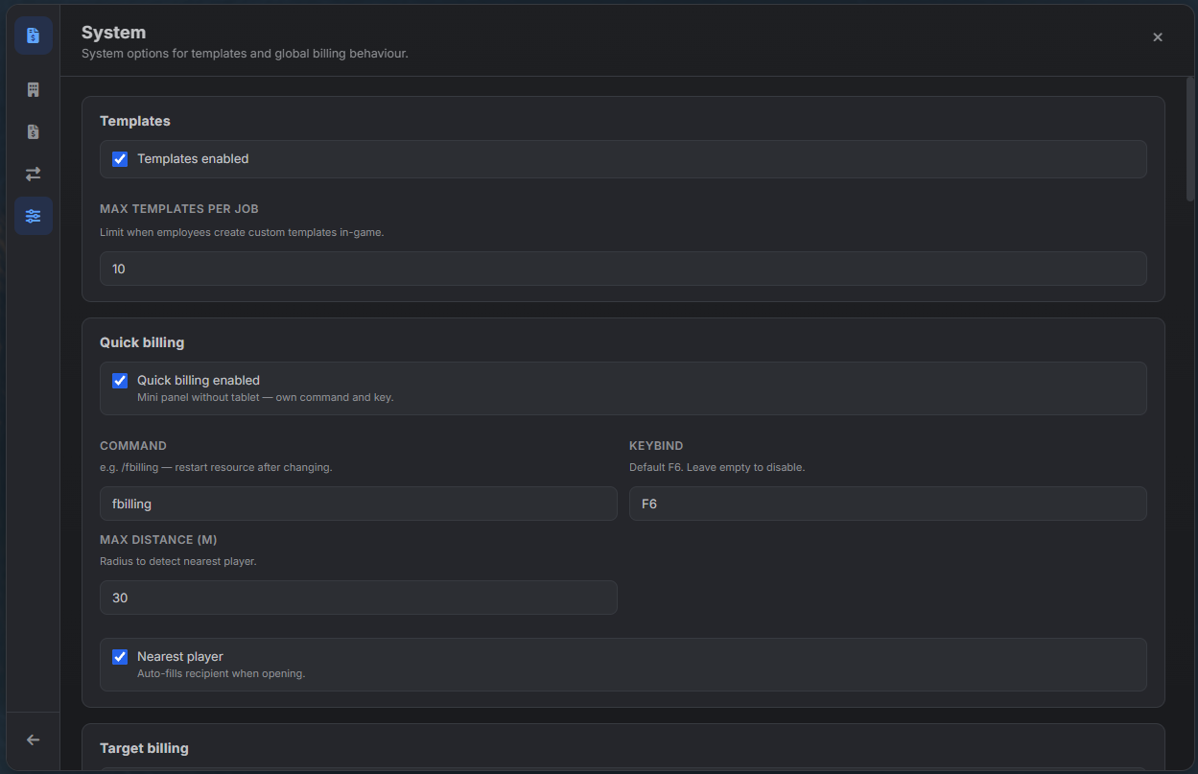Close the System settings panel
The height and width of the screenshot is (774, 1198).
(1158, 37)
